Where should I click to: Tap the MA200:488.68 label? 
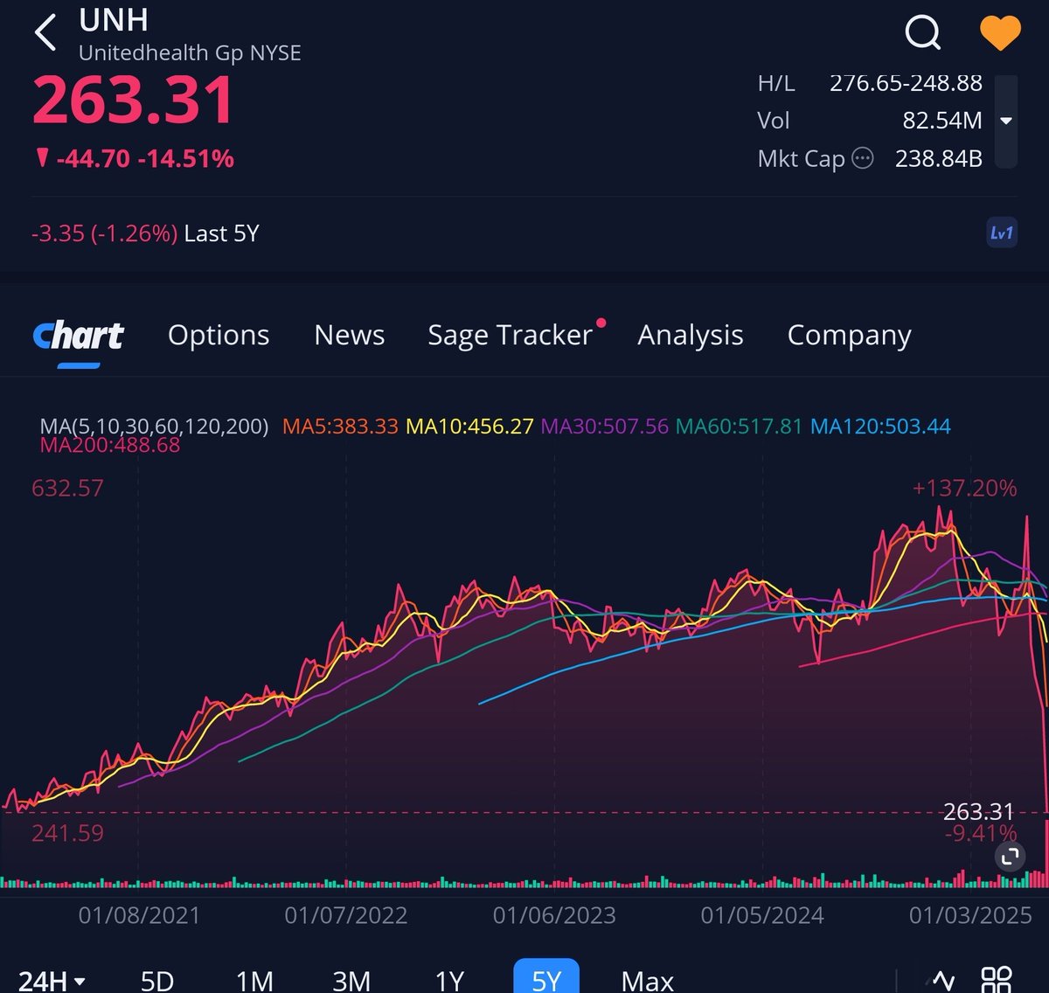110,445
